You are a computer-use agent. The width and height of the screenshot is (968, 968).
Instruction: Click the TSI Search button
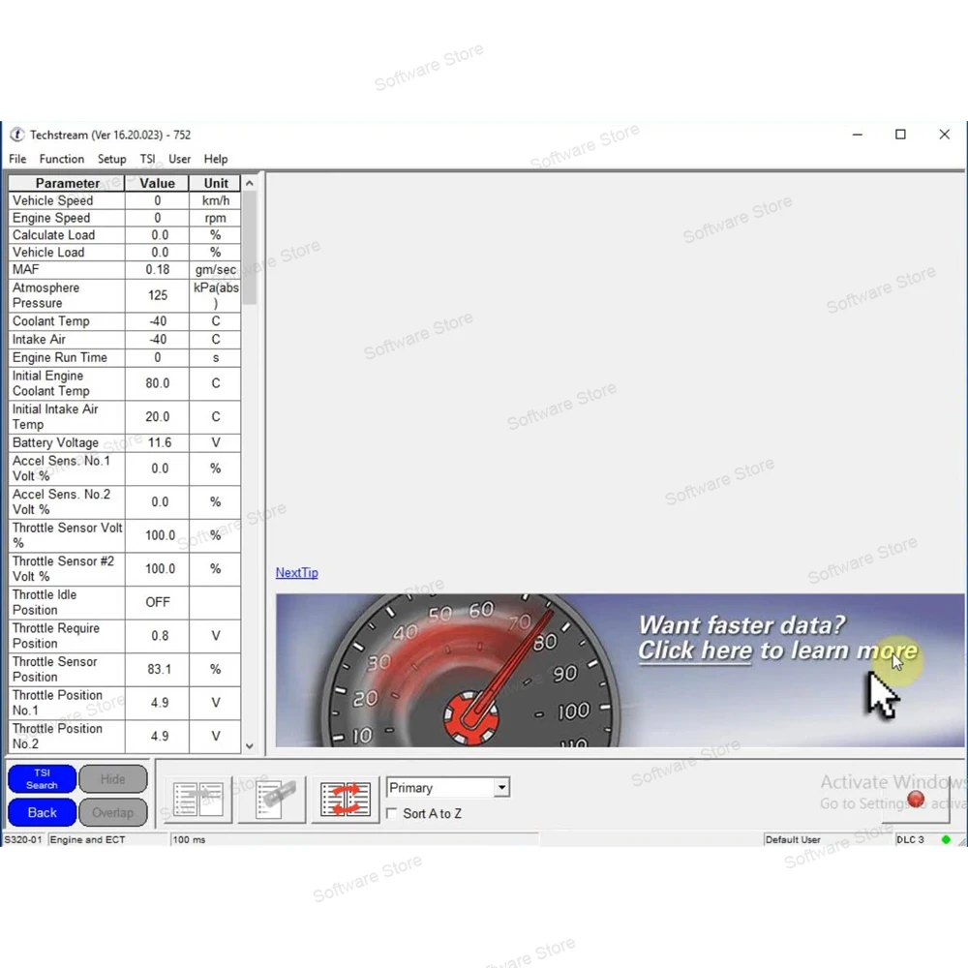[42, 778]
